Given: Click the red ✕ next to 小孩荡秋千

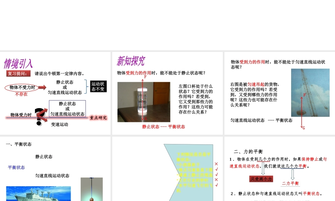Looking at the screenshot, I should click(216, 164).
